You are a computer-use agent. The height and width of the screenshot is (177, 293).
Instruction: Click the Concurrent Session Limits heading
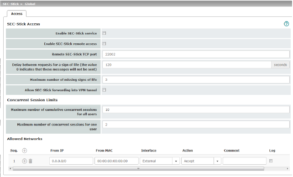click(x=32, y=100)
